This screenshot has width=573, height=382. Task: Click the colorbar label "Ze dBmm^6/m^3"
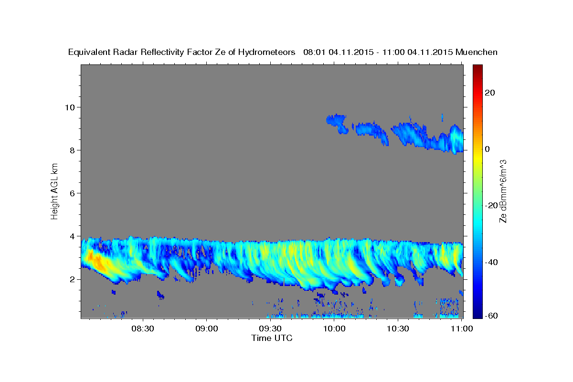coord(502,191)
